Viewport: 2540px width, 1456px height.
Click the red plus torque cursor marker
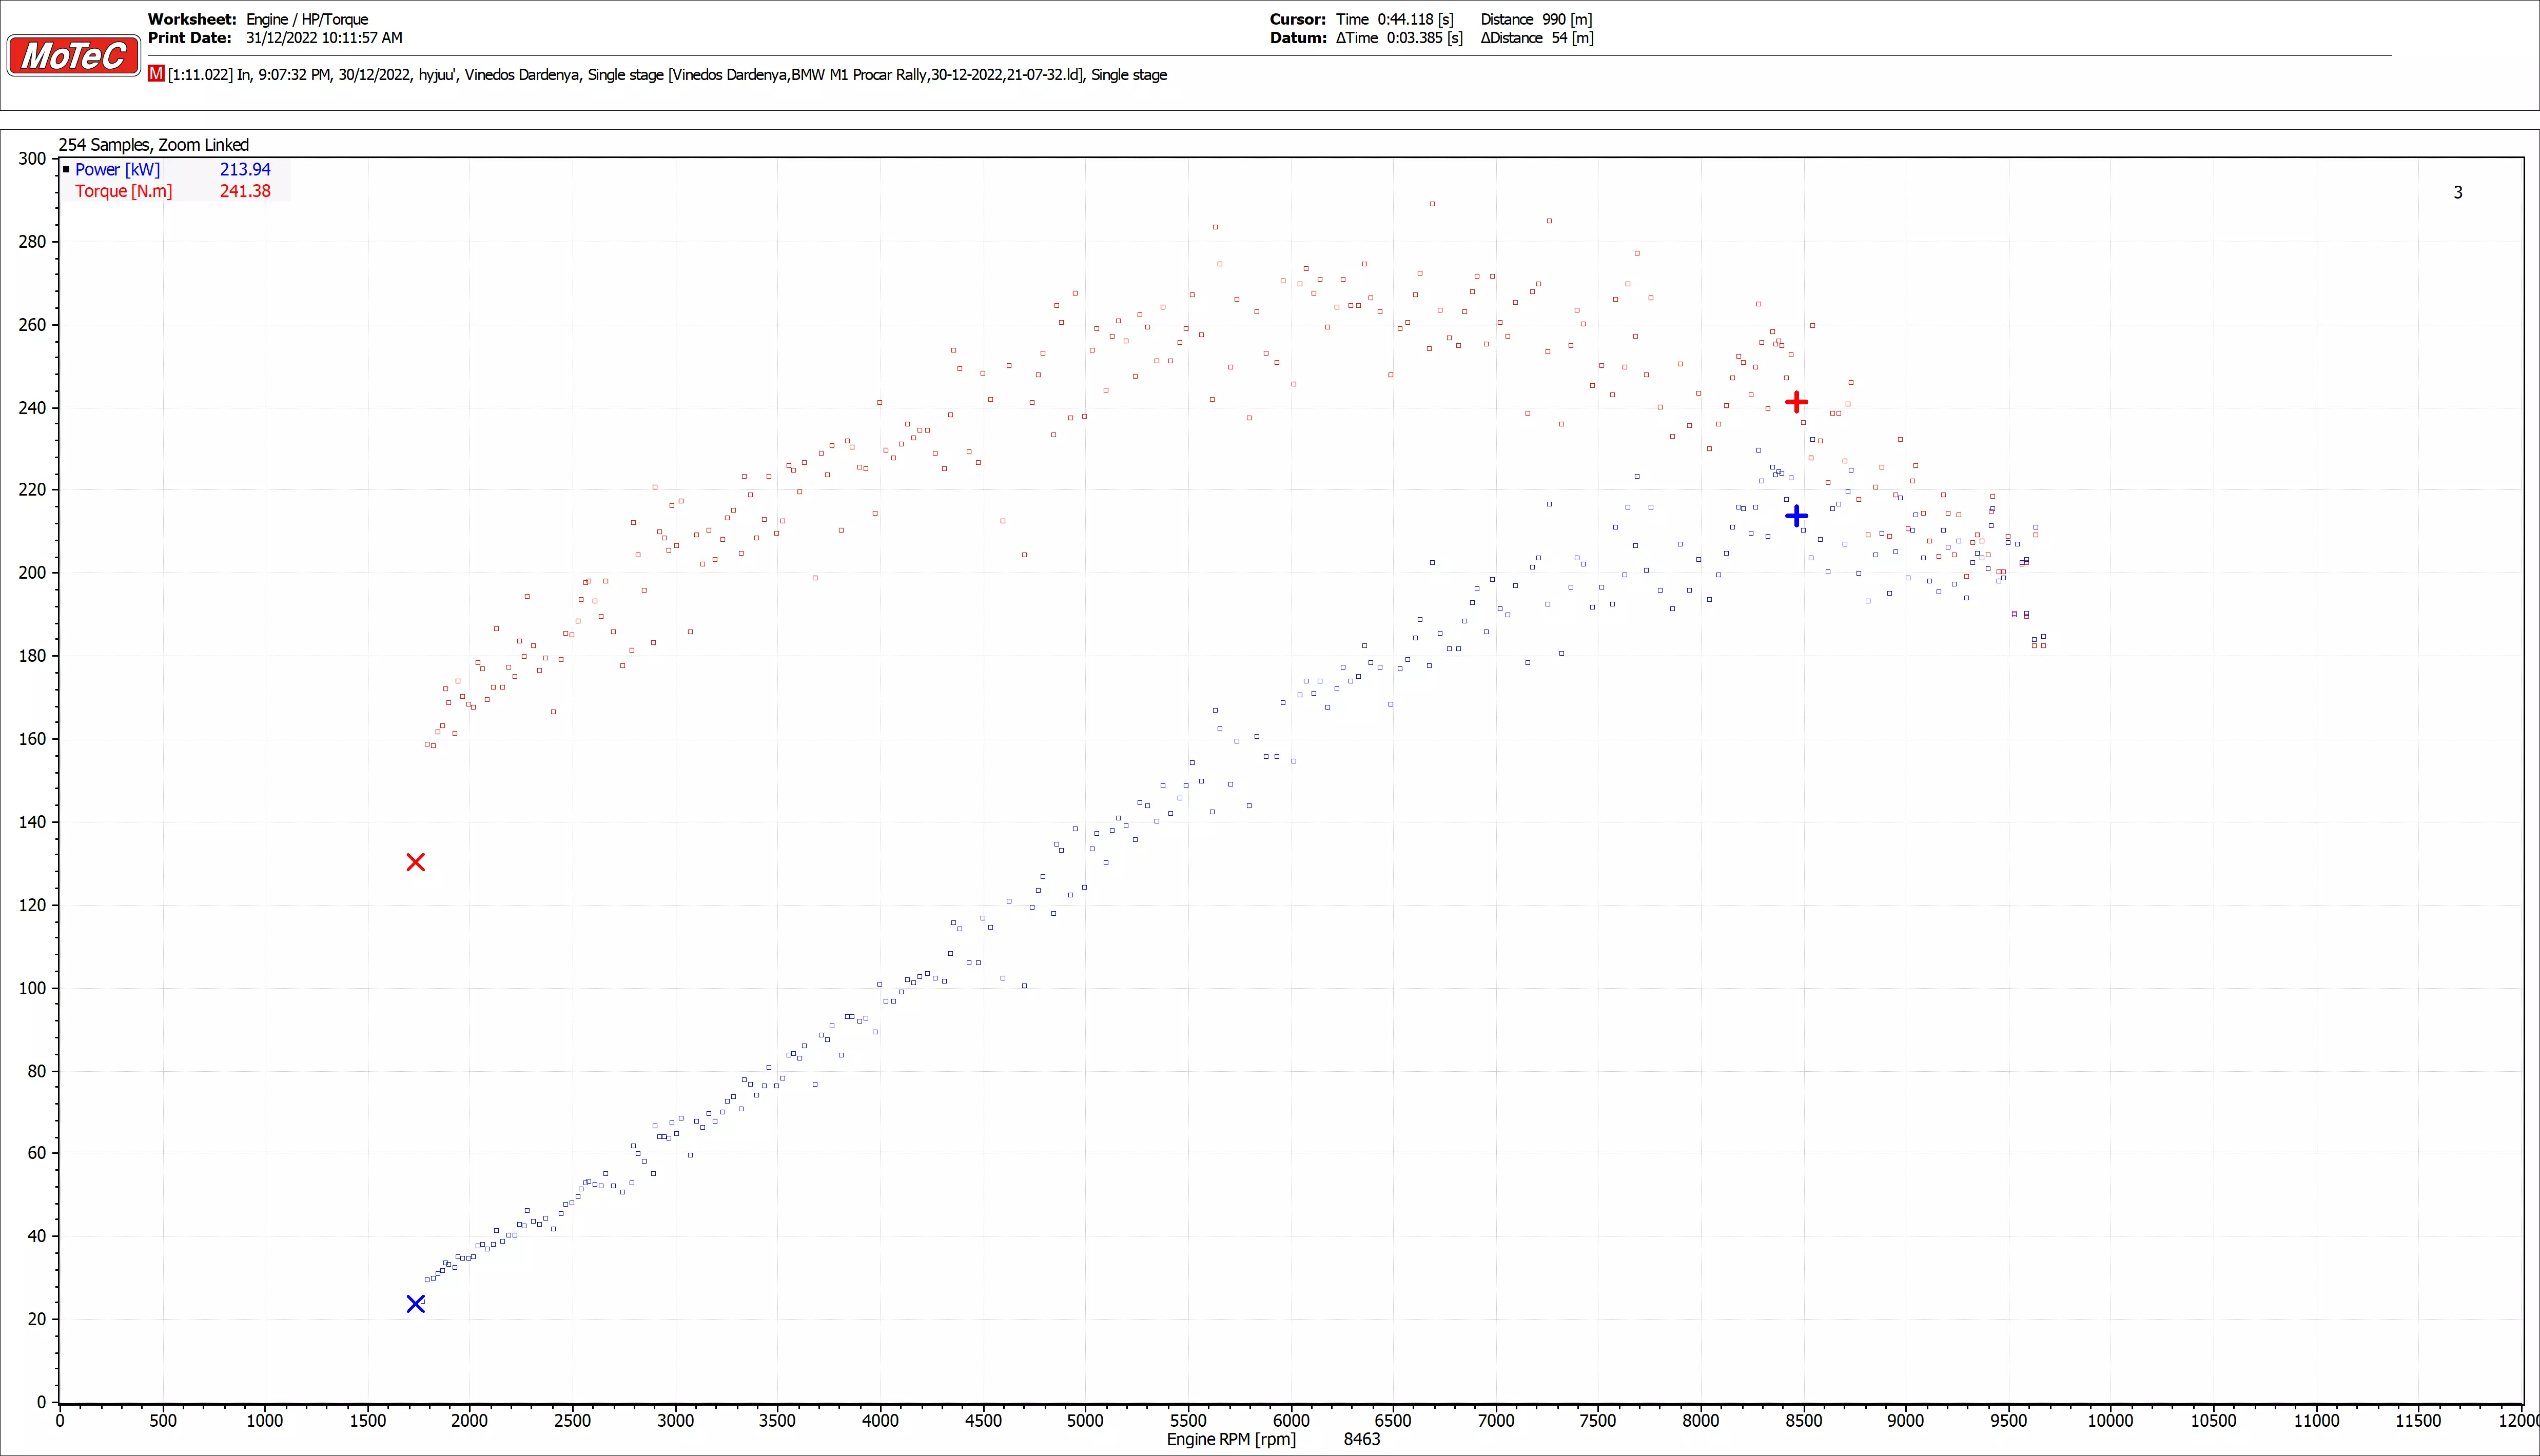pos(1796,402)
